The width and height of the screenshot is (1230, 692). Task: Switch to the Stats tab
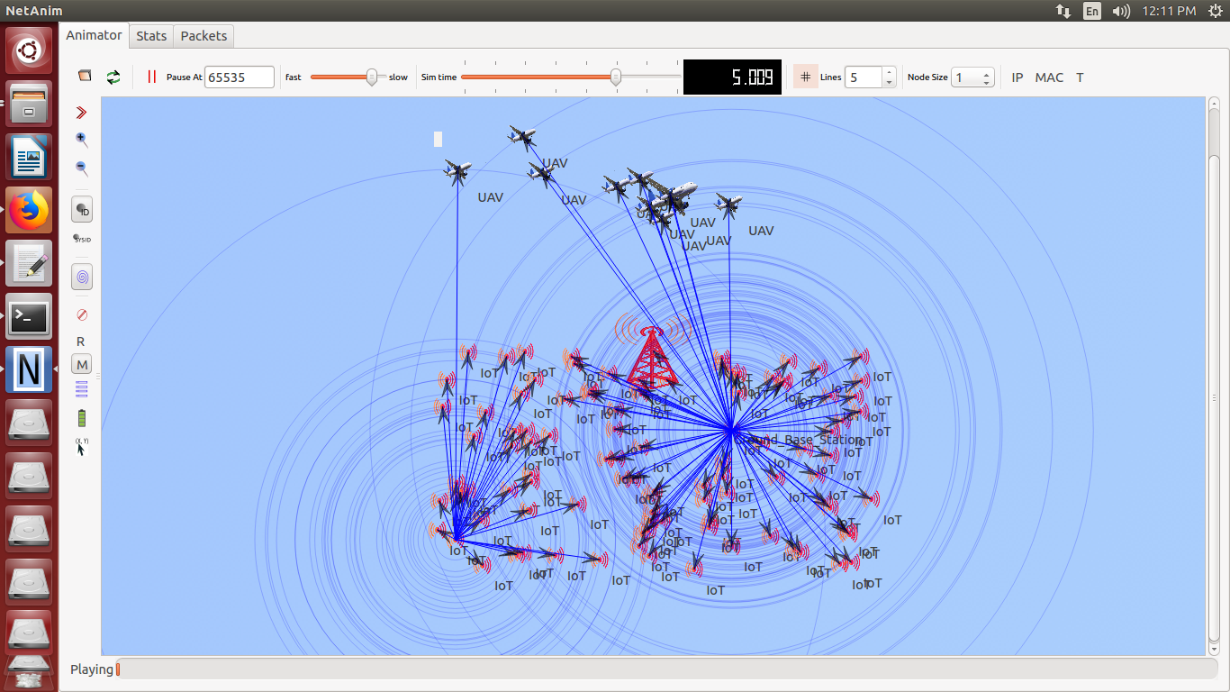tap(151, 36)
